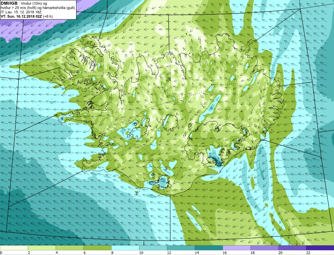Click the 16–18 m/s light purple swatch

[237, 248]
